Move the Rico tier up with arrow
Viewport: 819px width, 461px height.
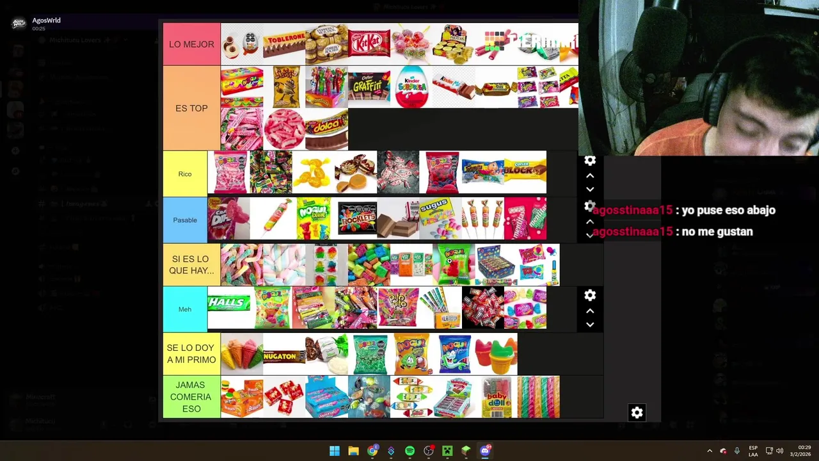point(590,175)
